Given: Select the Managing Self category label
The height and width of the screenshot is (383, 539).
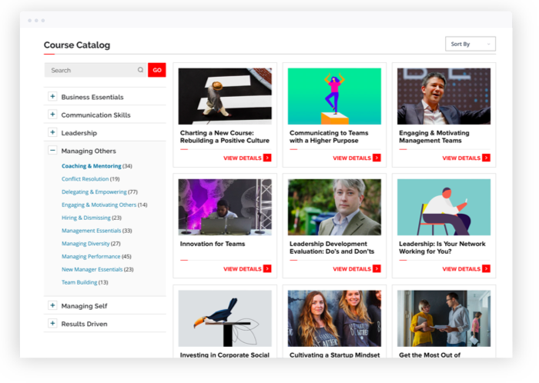Looking at the screenshot, I should (84, 306).
